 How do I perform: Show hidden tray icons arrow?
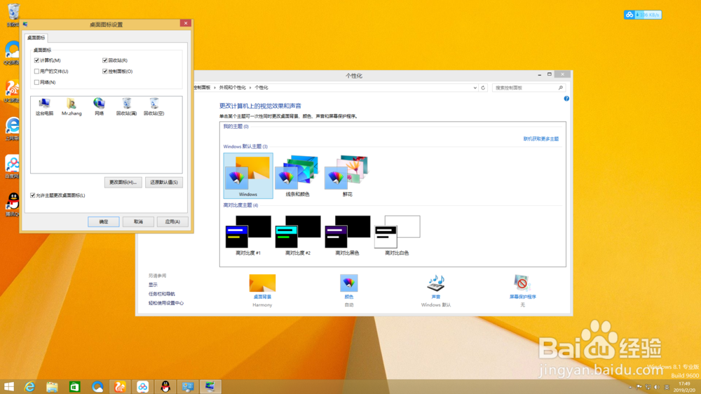pos(630,387)
